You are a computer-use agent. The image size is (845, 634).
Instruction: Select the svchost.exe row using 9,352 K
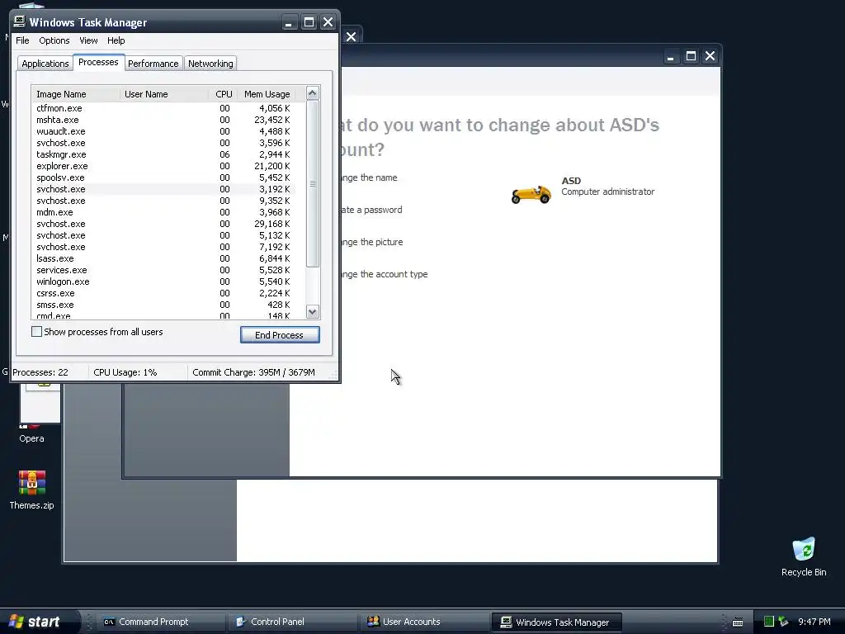(x=163, y=201)
